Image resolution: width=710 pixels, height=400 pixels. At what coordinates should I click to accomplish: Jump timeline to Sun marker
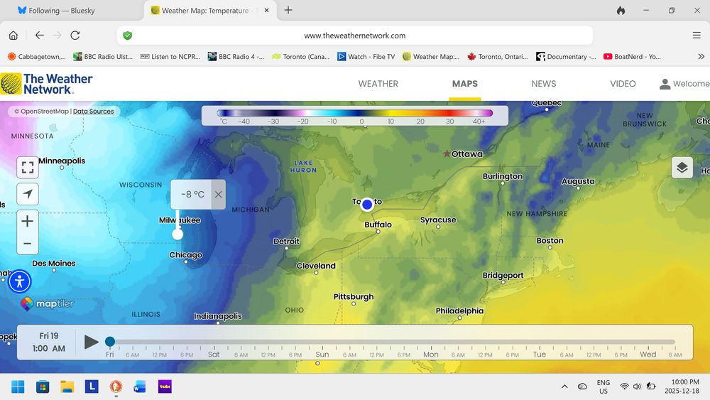point(322,355)
